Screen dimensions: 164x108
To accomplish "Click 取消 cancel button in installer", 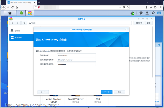I will point(119,92).
